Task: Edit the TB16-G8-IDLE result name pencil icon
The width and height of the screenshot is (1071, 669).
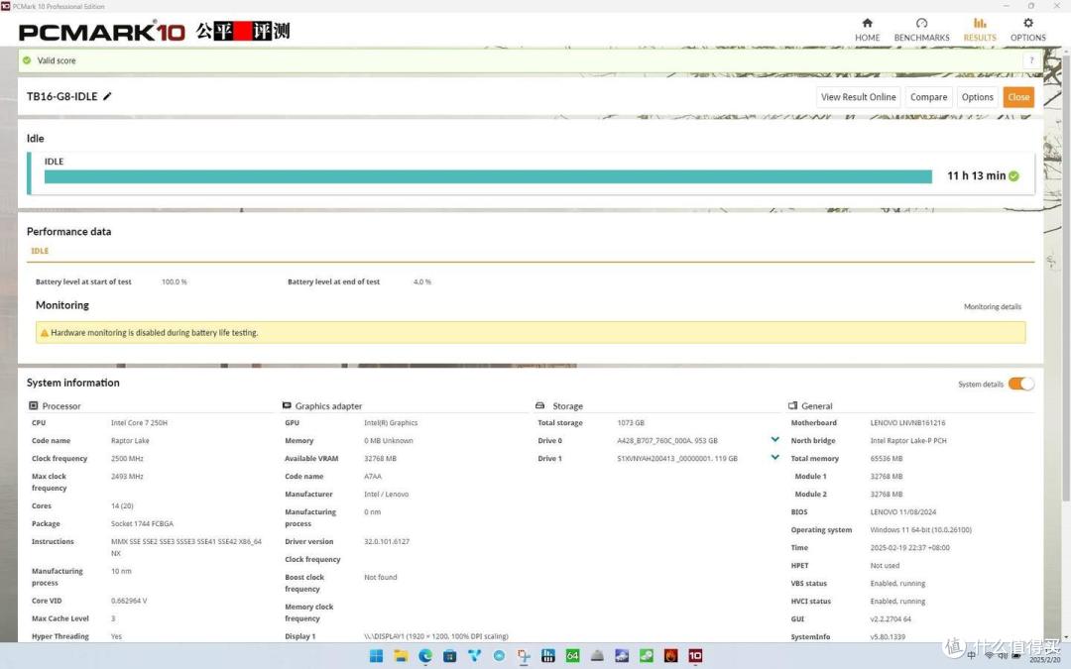Action: [107, 96]
